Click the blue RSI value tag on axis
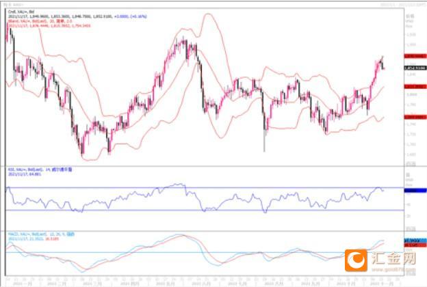This screenshot has height=287, width=427. [x=415, y=191]
